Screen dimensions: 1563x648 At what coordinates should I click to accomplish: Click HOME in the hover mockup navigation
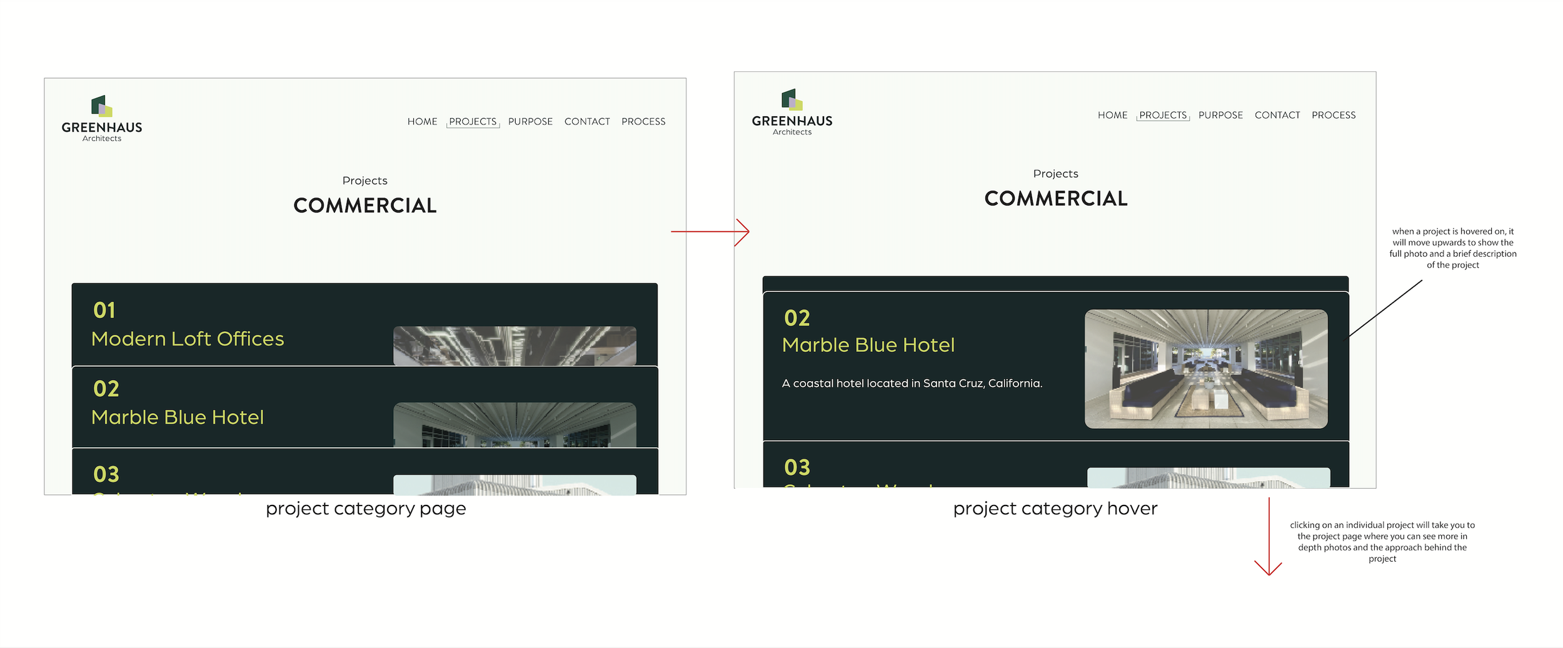(x=1113, y=115)
